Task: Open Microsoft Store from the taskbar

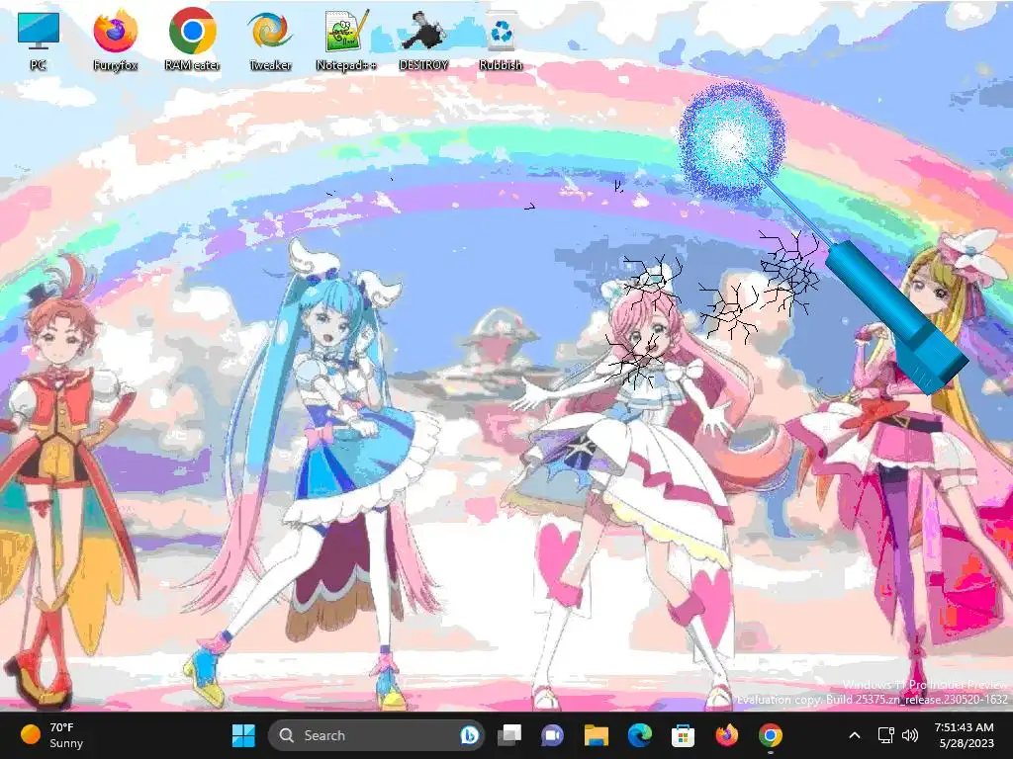Action: (x=683, y=735)
